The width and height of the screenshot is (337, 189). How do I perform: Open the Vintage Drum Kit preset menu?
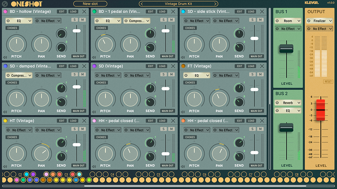click(178, 4)
